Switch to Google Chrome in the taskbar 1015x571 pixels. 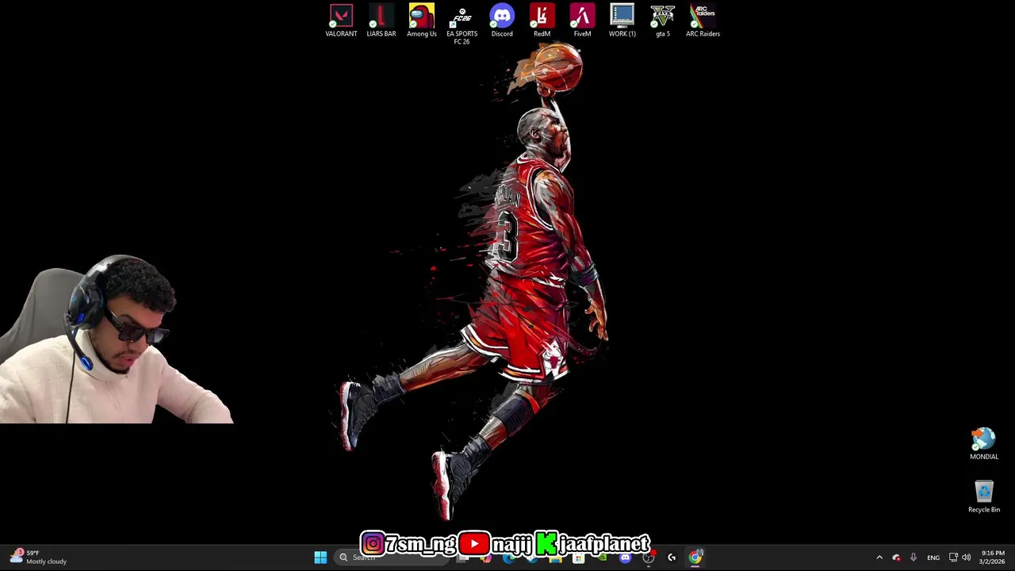(x=695, y=558)
